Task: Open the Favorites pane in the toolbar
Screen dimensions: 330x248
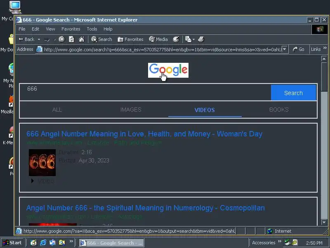Action: [130, 39]
